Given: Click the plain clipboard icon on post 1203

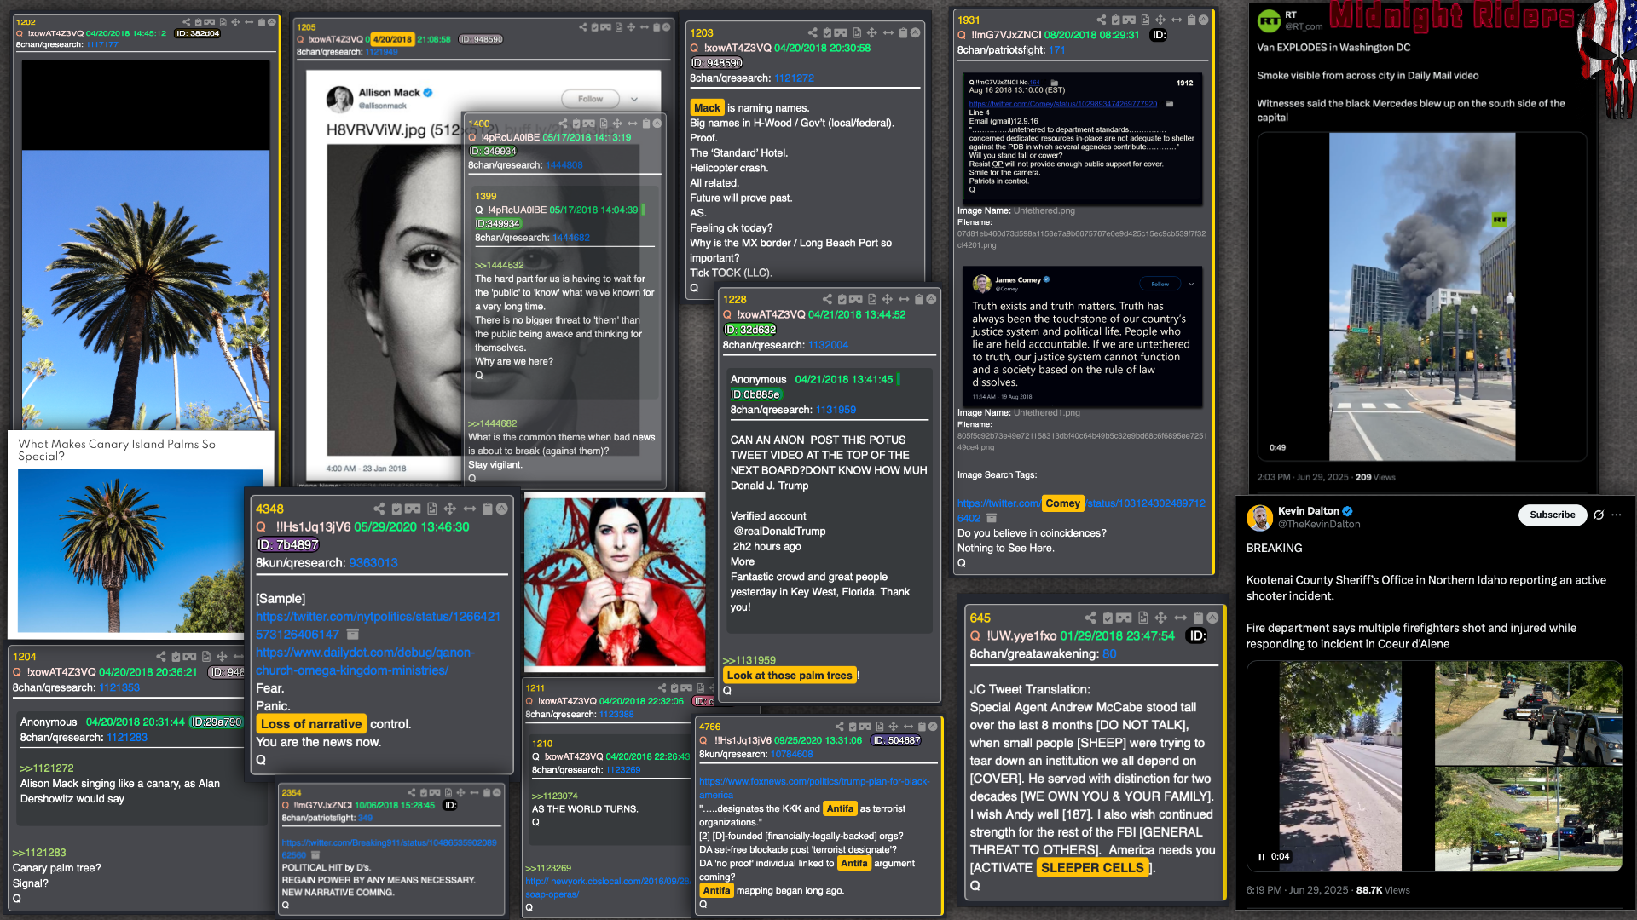Looking at the screenshot, I should click(902, 32).
